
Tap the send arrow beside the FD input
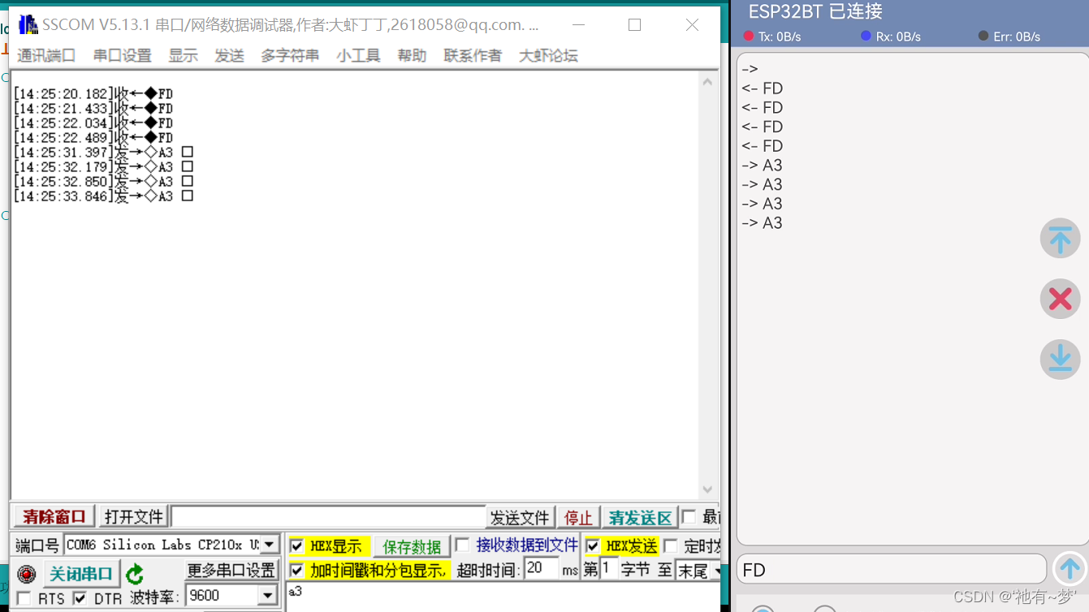tap(1070, 569)
